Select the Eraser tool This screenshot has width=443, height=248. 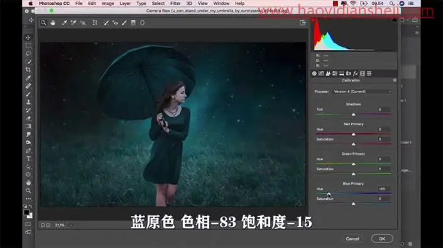pyautogui.click(x=28, y=118)
